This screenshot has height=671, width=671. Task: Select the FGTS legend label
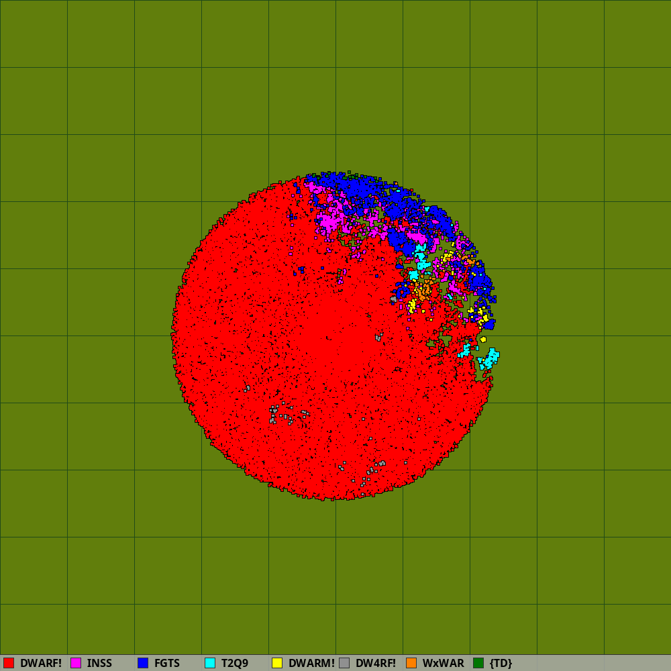click(167, 663)
